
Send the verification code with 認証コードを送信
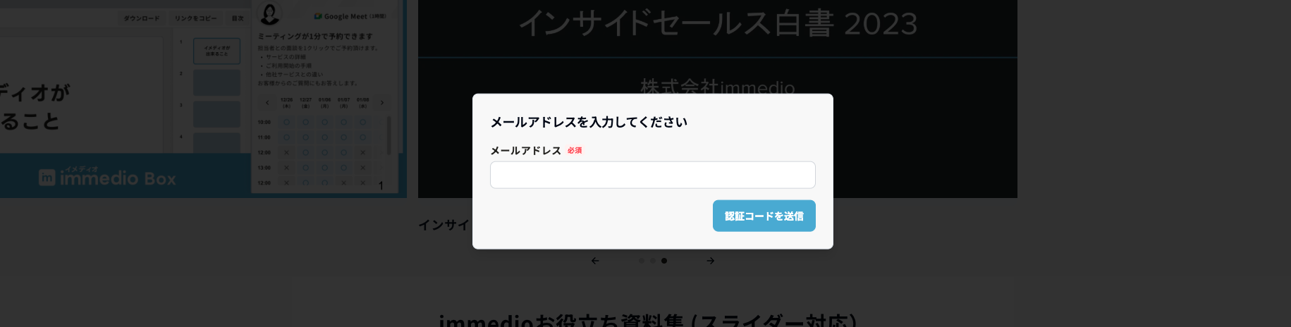point(764,216)
